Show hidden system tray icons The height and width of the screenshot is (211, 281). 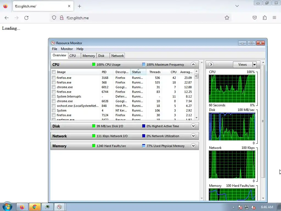coord(233,207)
